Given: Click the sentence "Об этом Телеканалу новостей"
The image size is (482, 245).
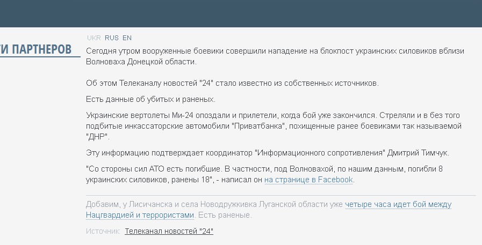Looking at the screenshot, I should [x=232, y=84].
